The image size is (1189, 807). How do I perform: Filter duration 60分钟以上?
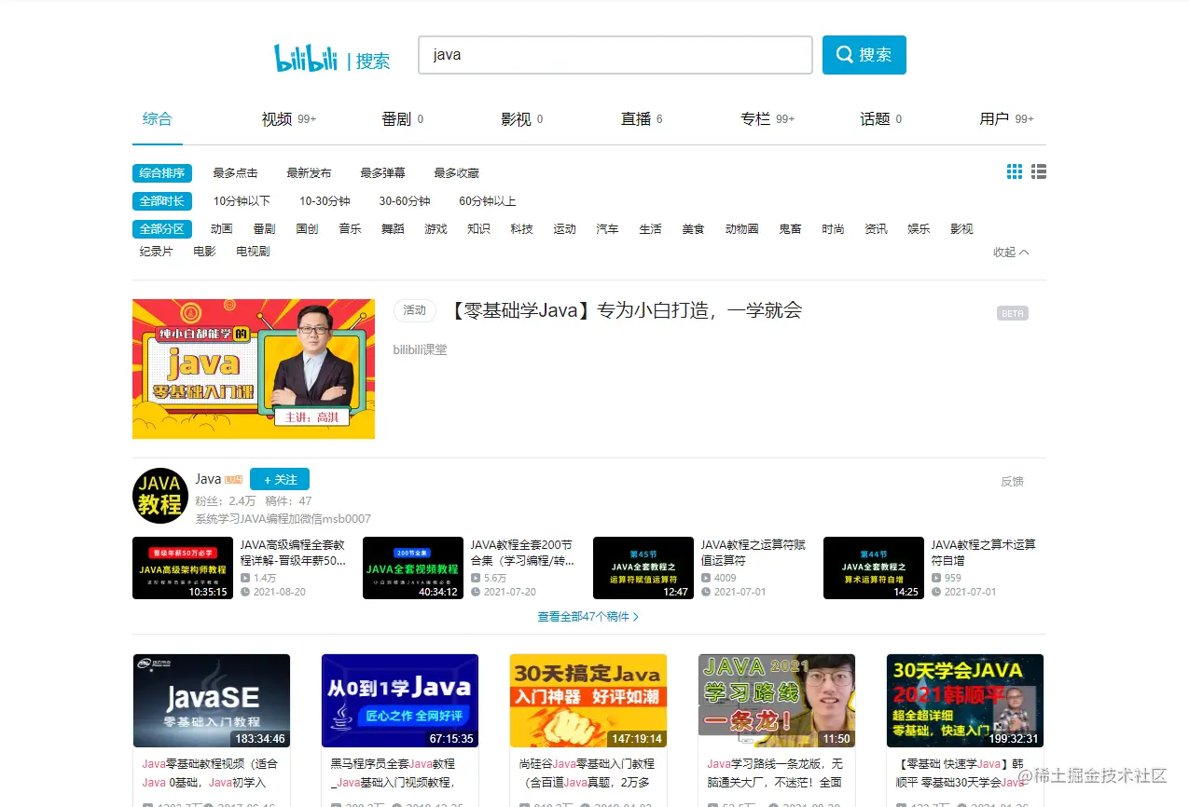coord(487,201)
